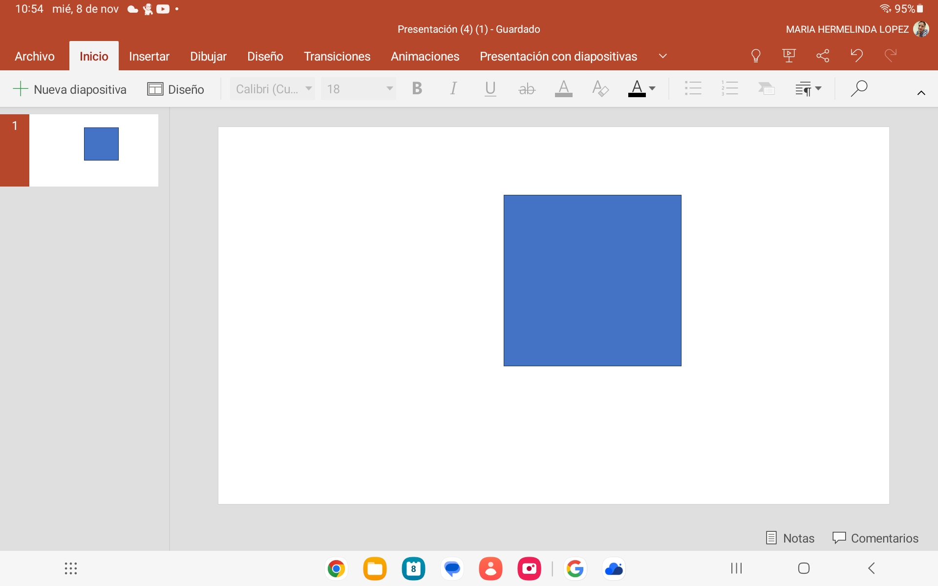This screenshot has height=586, width=938.
Task: Toggle Bold formatting
Action: [x=417, y=89]
